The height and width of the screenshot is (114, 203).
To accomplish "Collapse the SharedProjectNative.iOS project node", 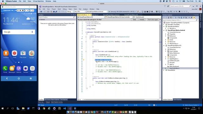I will [164, 46].
